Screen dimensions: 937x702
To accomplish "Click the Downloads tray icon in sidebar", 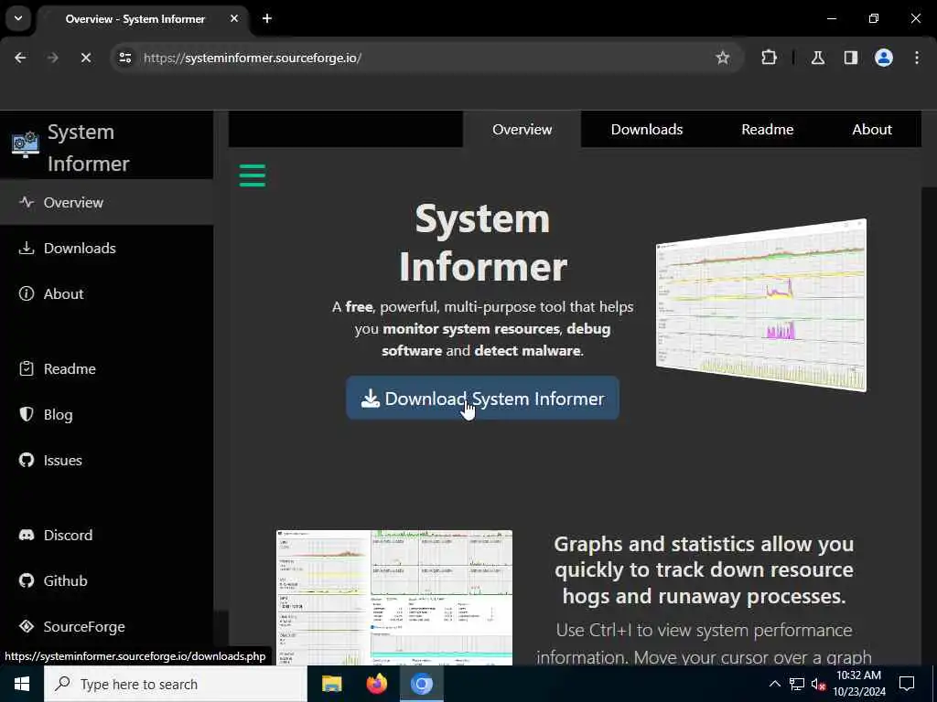I will pos(27,248).
